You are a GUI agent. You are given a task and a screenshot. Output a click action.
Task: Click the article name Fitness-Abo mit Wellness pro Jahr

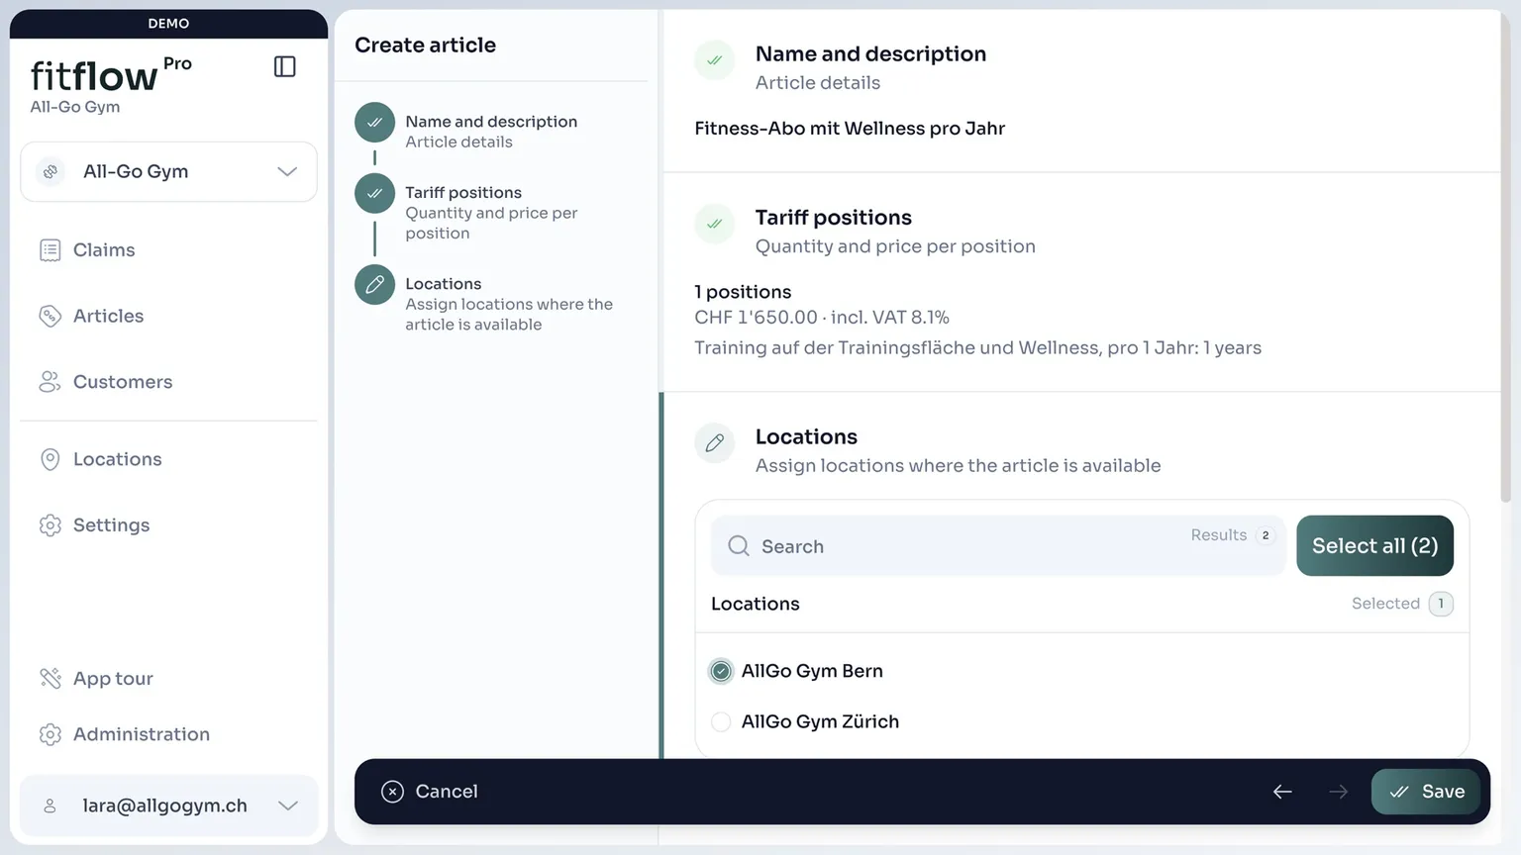click(850, 129)
